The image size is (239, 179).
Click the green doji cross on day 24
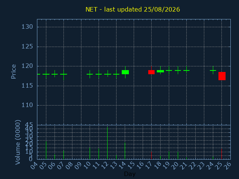coord(213,70)
